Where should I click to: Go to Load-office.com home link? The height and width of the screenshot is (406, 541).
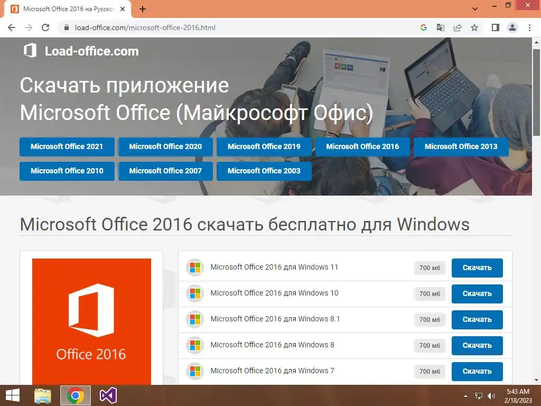(91, 51)
